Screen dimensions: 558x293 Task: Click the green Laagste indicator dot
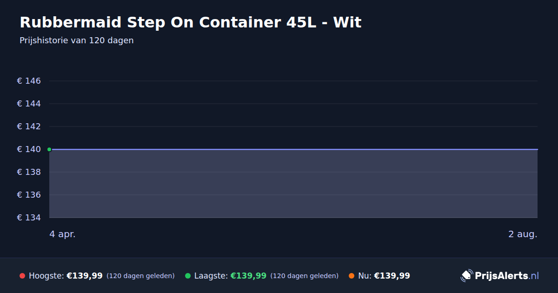(x=188, y=276)
